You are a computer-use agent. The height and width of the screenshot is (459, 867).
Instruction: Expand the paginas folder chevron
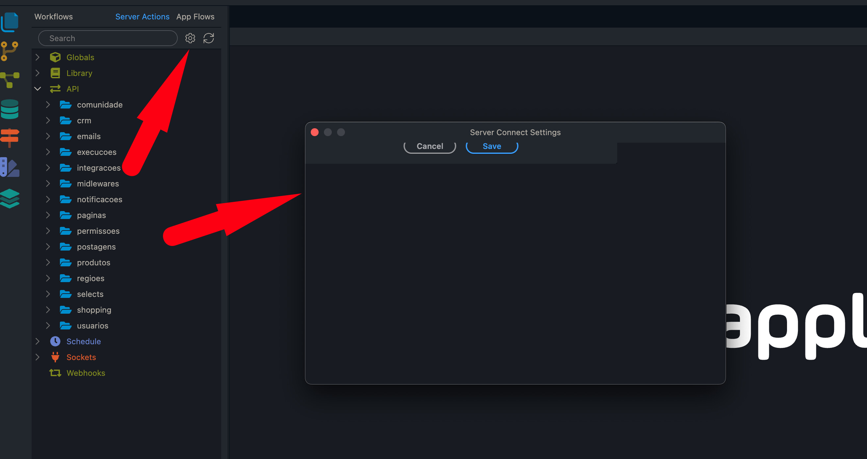48,215
